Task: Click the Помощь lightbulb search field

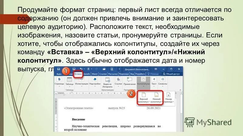Action: coord(153,74)
